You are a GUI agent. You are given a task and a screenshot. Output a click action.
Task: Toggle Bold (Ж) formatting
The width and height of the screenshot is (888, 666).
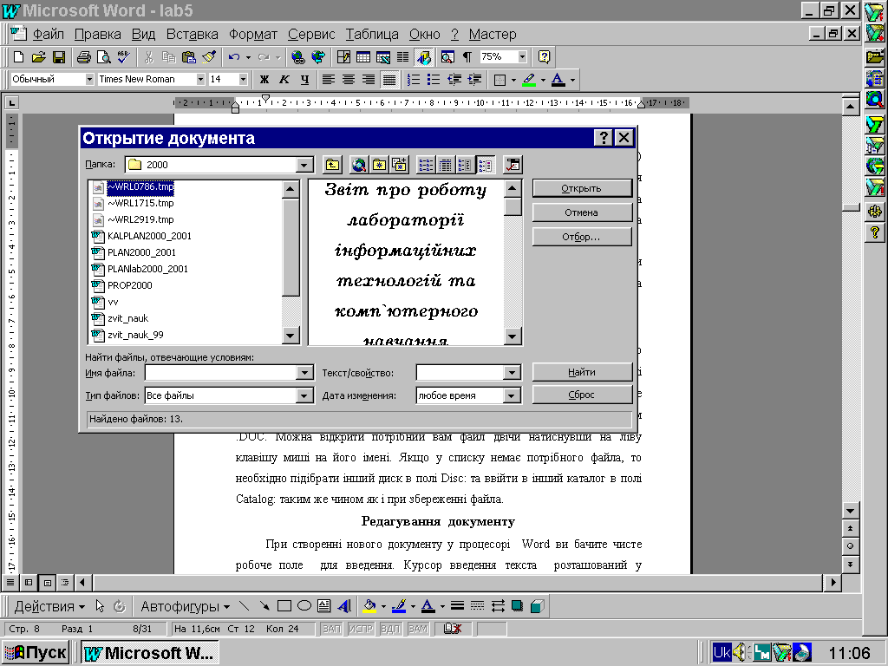click(264, 79)
